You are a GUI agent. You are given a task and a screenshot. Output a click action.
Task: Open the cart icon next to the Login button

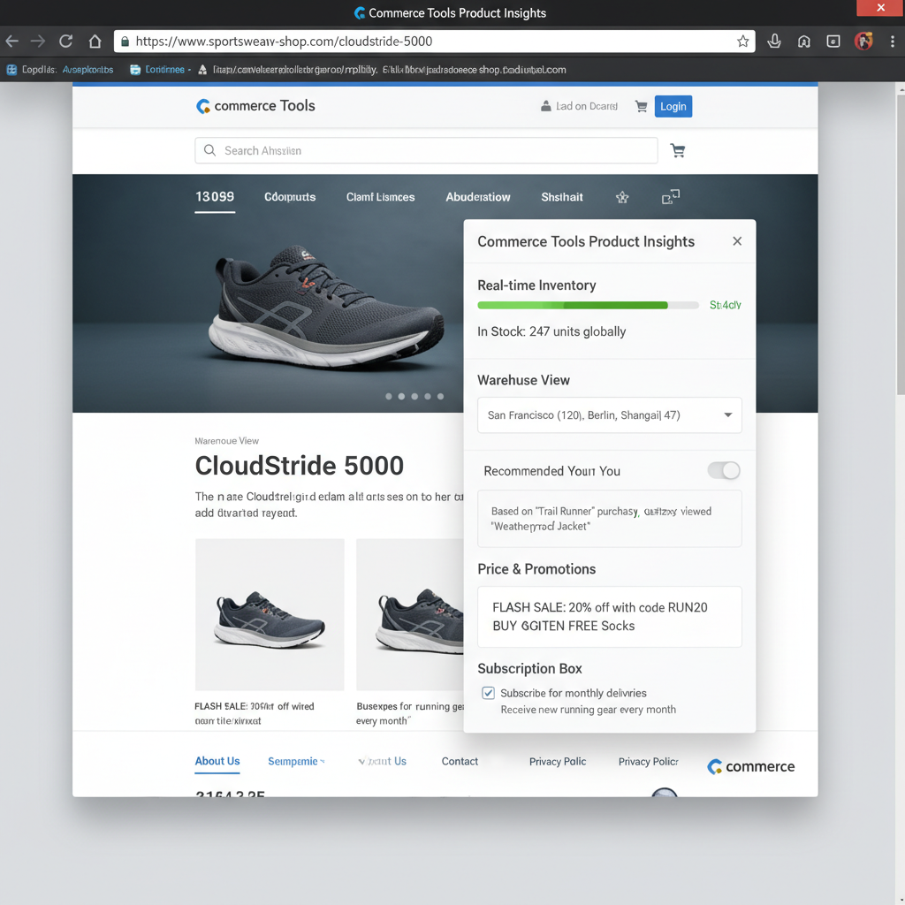(641, 106)
